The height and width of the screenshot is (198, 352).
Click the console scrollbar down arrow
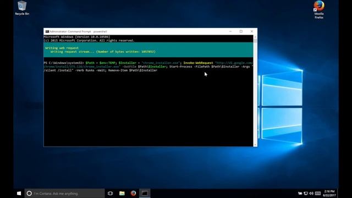(255, 145)
